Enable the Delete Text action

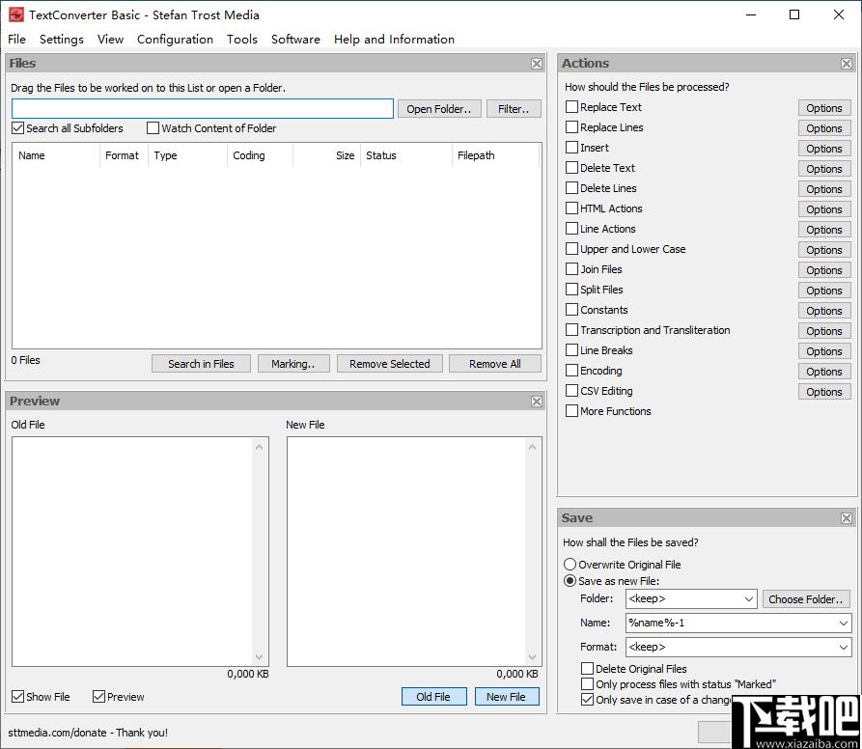[571, 168]
